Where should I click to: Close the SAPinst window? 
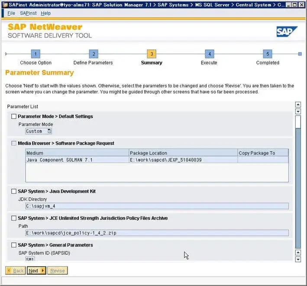tap(301, 5)
